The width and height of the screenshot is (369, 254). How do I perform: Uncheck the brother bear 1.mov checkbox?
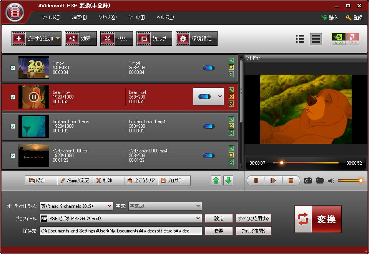click(13, 126)
